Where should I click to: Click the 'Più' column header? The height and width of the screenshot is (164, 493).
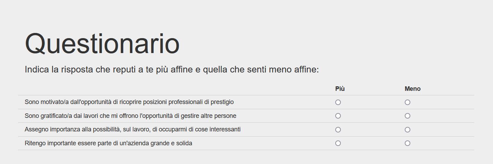[340, 89]
